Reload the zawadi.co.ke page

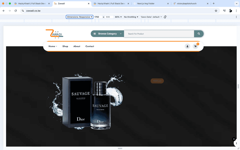pyautogui.click(x=16, y=11)
